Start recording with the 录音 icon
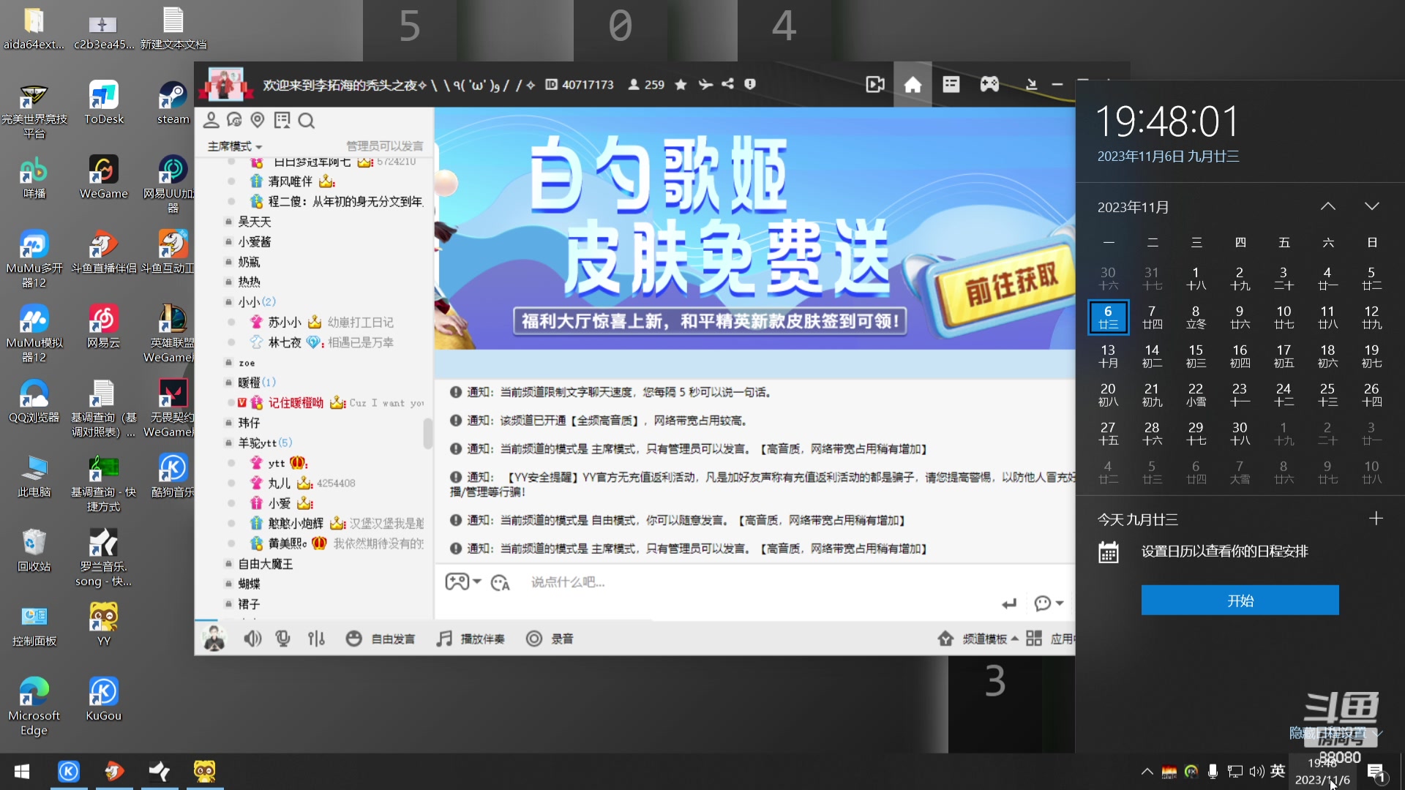1405x790 pixels. click(x=534, y=638)
